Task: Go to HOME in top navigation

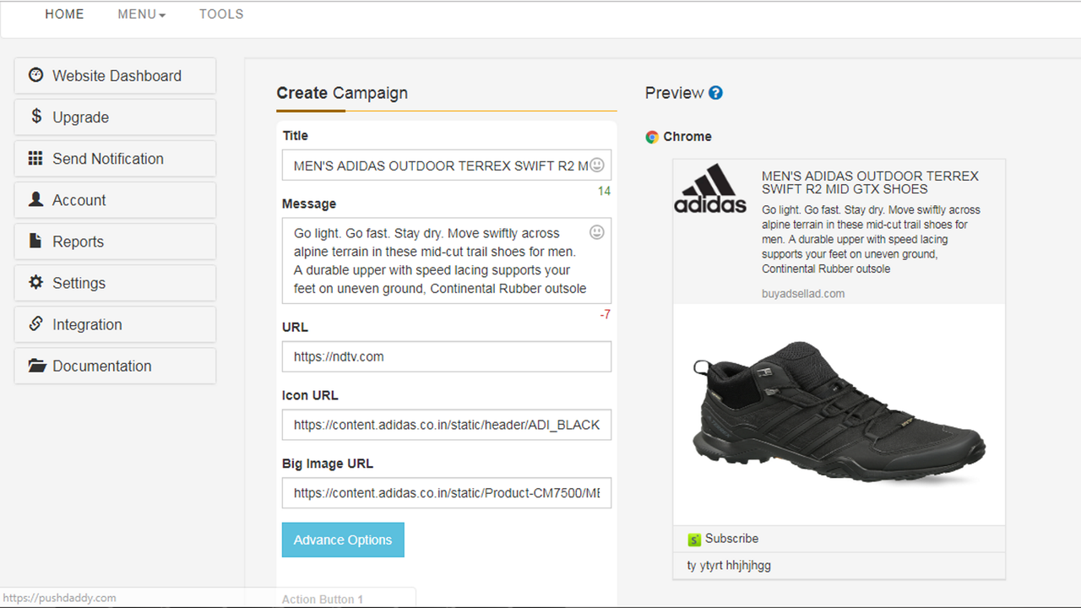Action: coord(64,14)
